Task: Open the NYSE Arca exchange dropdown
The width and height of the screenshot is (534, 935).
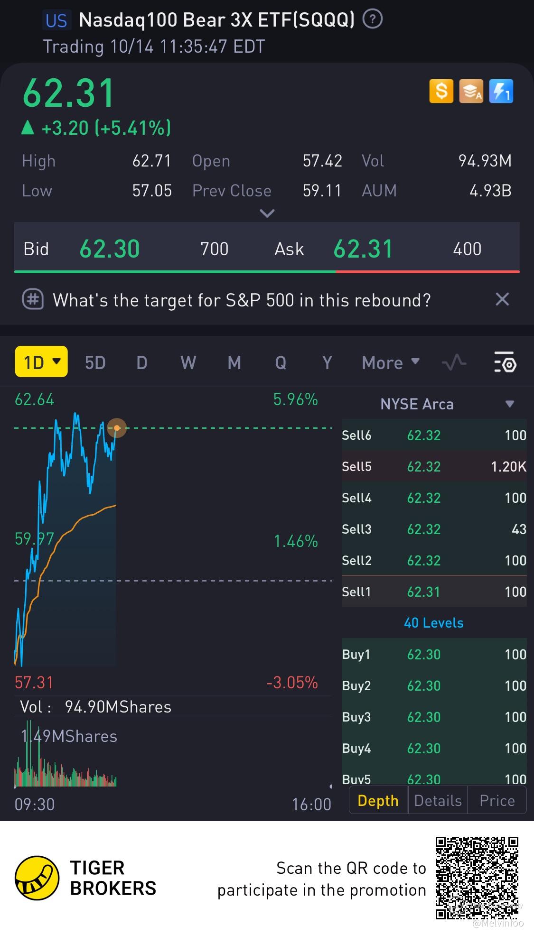Action: 434,404
